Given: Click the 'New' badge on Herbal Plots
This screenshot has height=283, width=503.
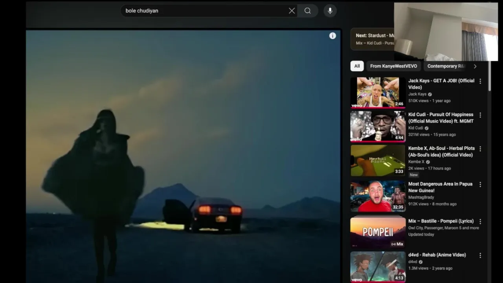Looking at the screenshot, I should click(x=413, y=175).
